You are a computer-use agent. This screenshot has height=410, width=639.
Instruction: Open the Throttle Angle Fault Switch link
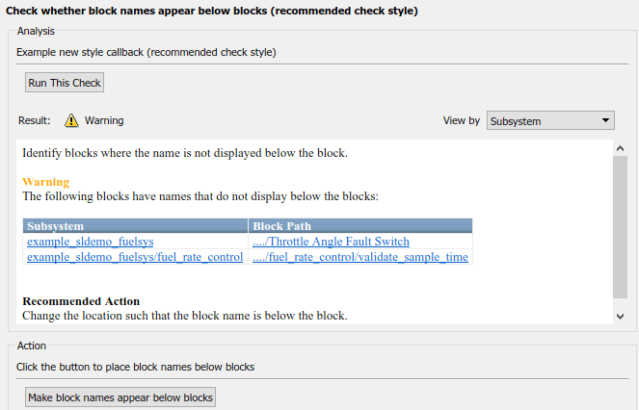pos(331,242)
